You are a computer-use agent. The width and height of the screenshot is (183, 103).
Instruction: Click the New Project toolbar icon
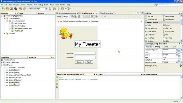(x=7, y=9)
